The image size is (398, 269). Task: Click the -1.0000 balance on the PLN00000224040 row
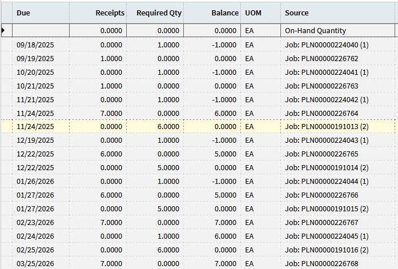212,45
